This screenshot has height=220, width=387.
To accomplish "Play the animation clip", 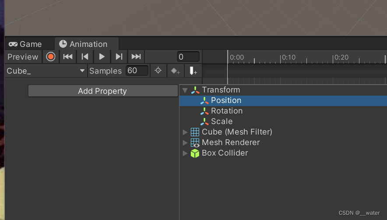I will pyautogui.click(x=102, y=57).
